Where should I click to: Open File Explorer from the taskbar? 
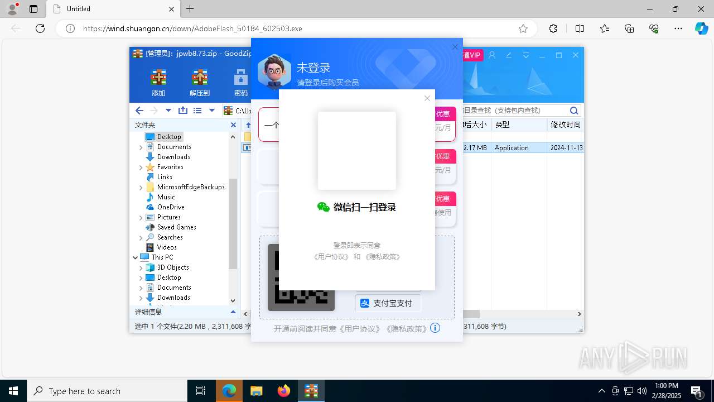point(257,391)
